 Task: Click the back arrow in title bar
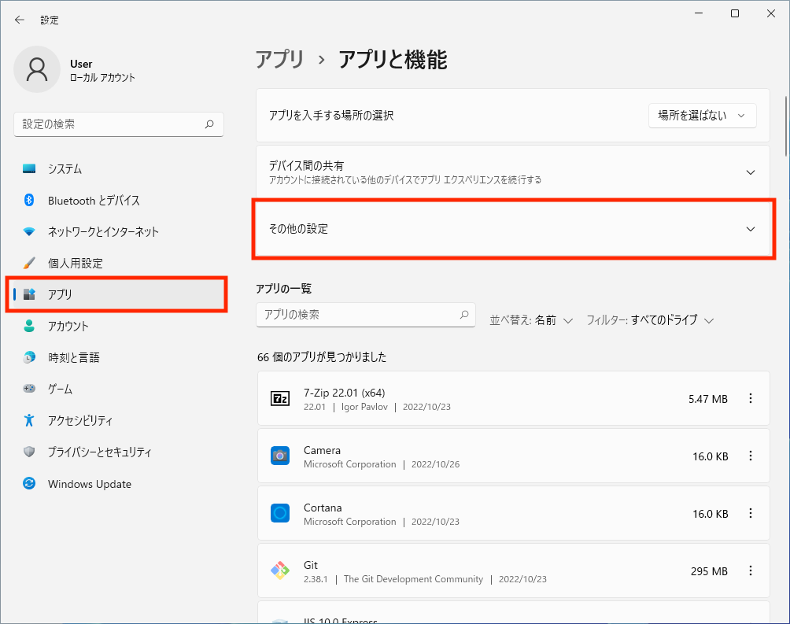click(20, 20)
